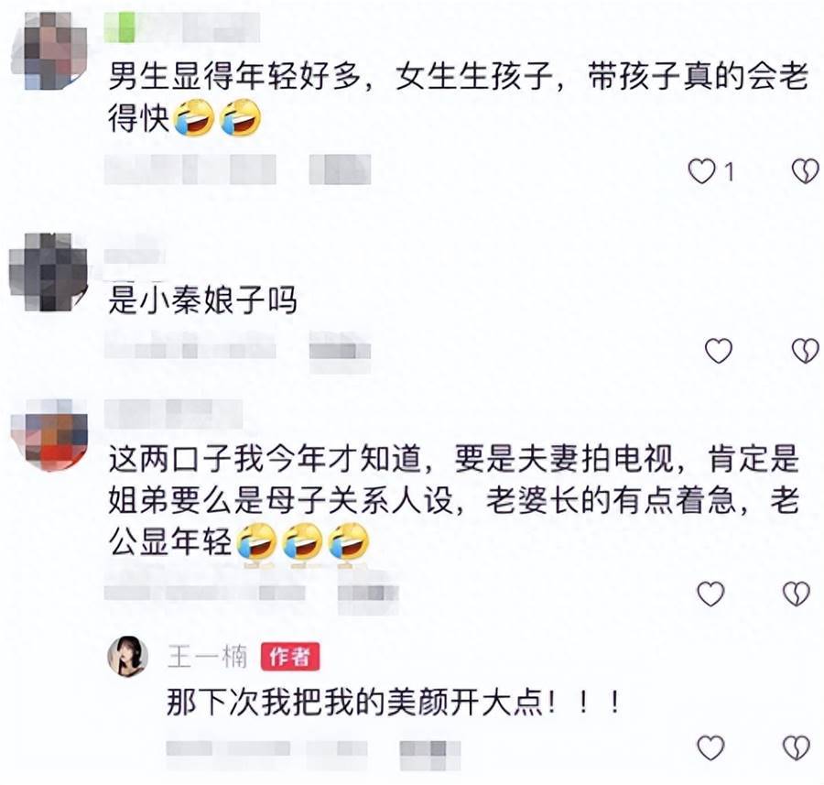Open avatar of the 是小秦娘子吗 commenter
This screenshot has width=824, height=785.
[x=49, y=272]
